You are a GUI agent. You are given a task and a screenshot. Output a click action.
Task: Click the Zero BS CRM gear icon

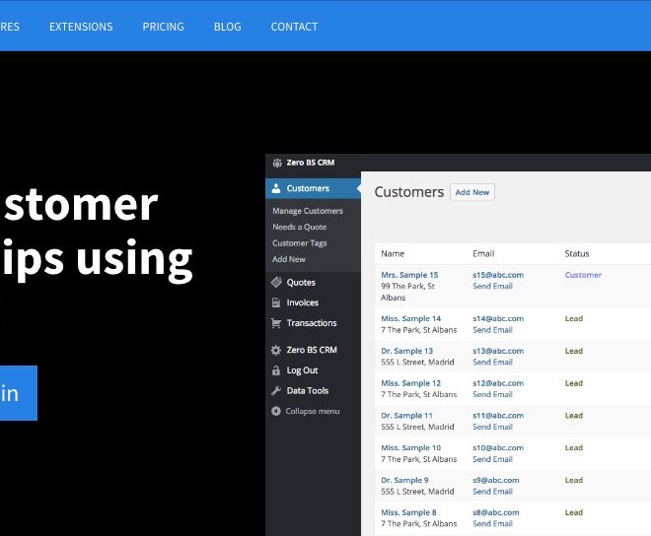[276, 350]
